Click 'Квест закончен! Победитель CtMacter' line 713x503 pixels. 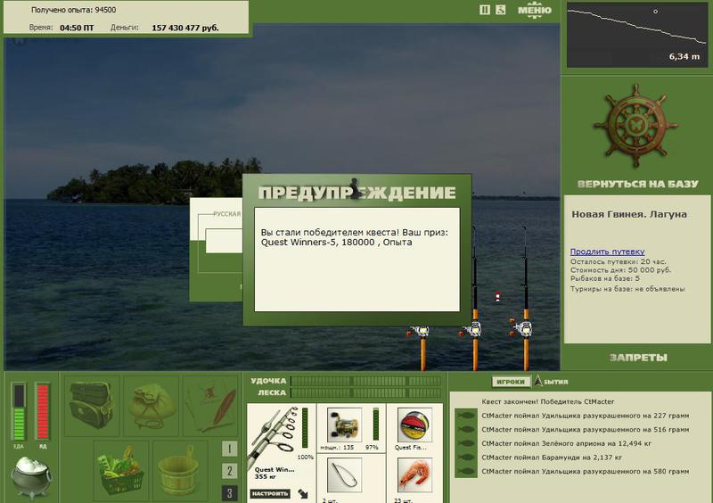click(x=548, y=401)
